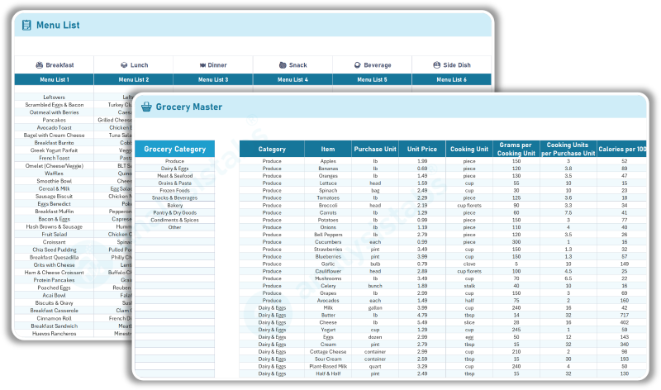The width and height of the screenshot is (661, 390).
Task: Click the Breakfast category icon
Action: (x=39, y=64)
